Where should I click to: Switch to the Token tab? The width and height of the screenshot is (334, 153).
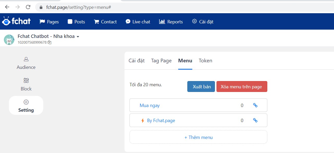[205, 61]
